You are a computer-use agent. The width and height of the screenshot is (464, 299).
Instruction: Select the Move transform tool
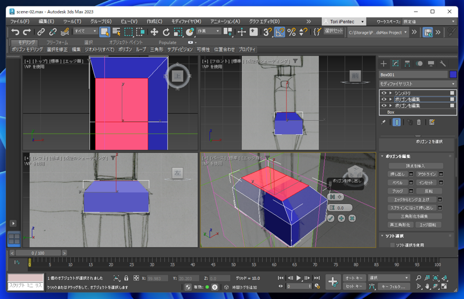tap(154, 32)
